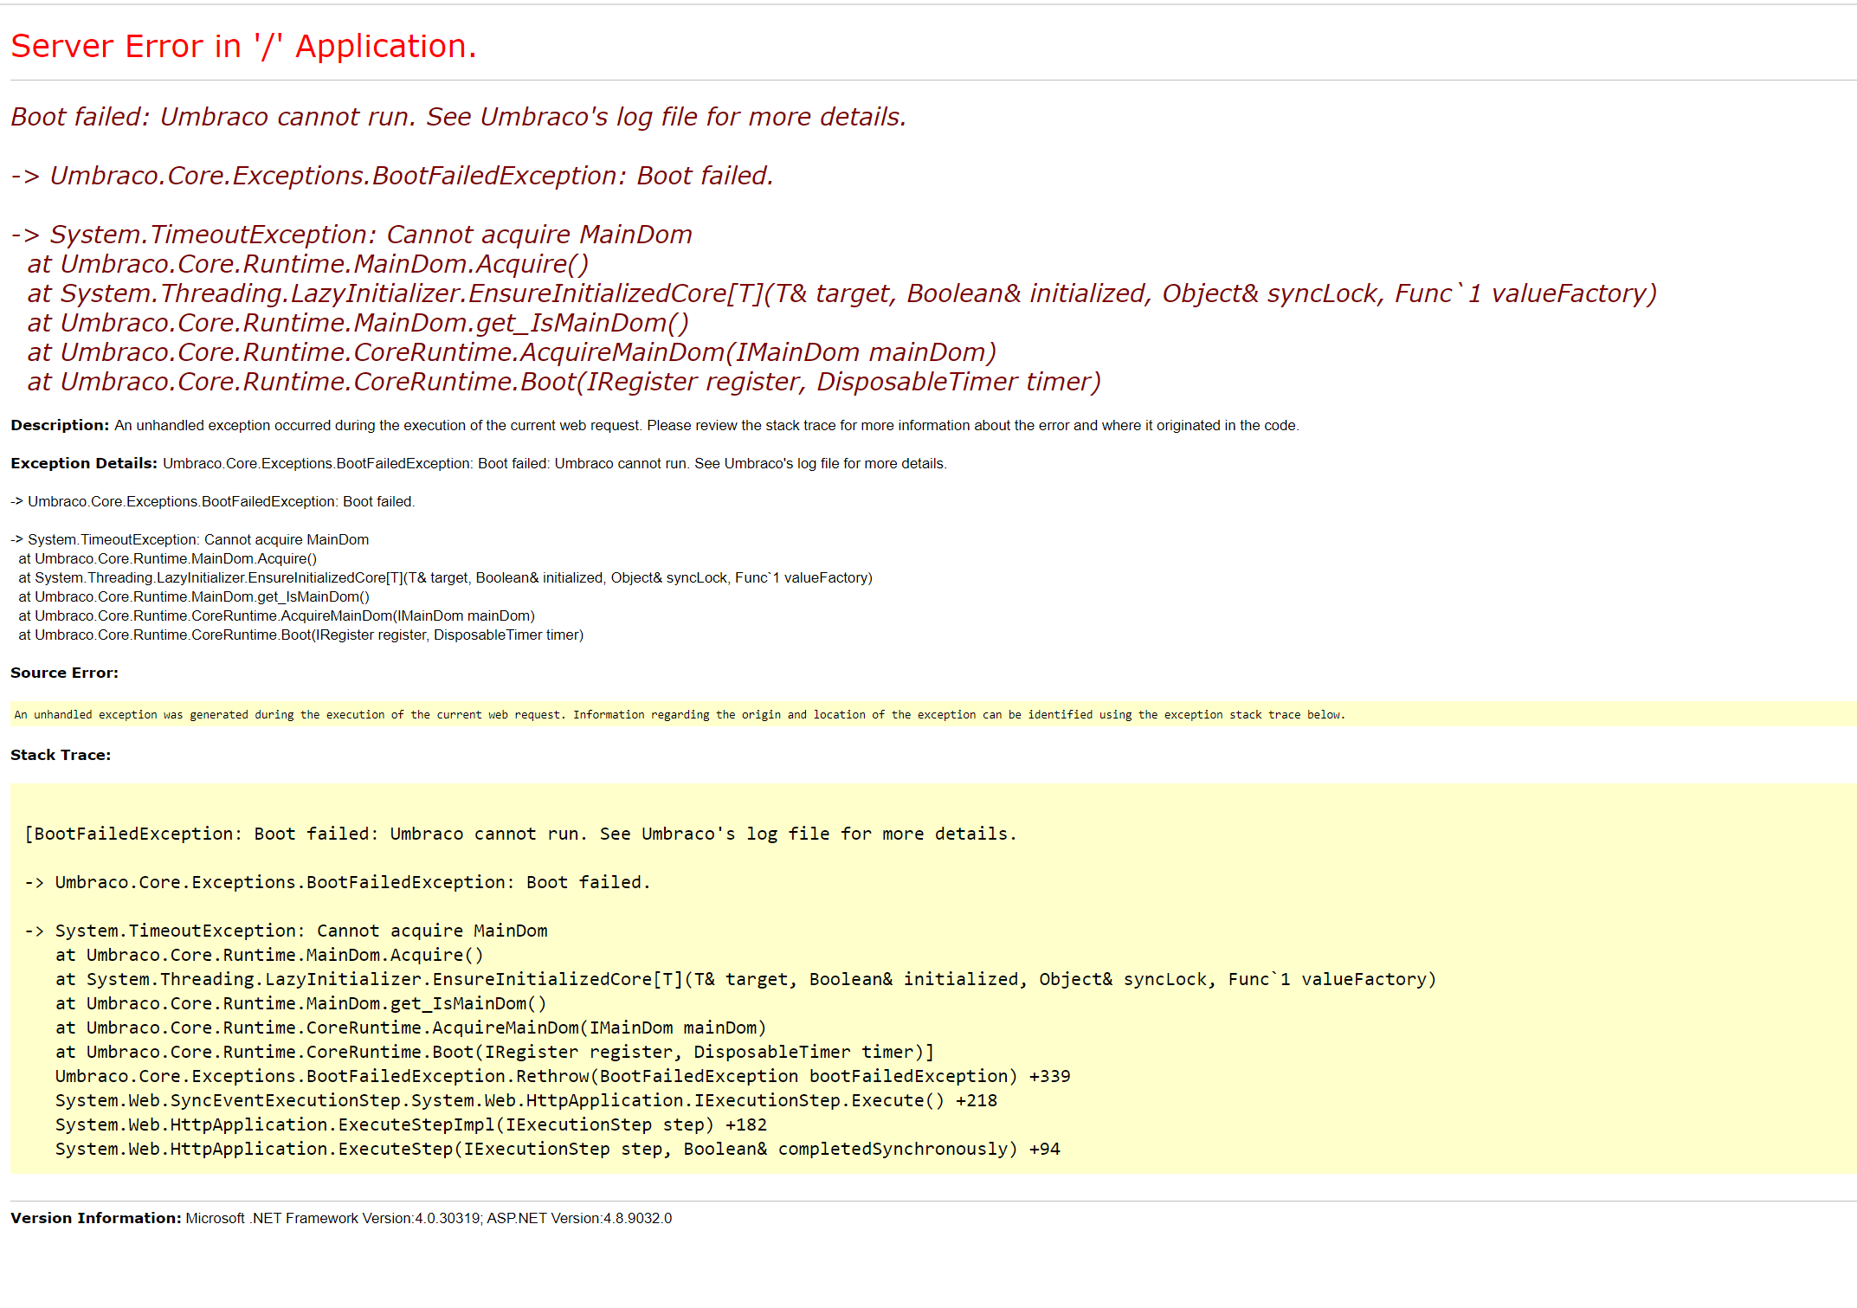Click the 'BootFailedException.Rethrow' +339 stack trace line
Viewport: 1857px width, 1308px height.
[563, 1076]
